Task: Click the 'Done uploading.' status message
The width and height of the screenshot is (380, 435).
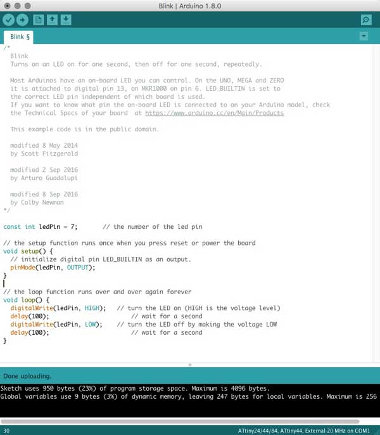Action: (x=27, y=376)
